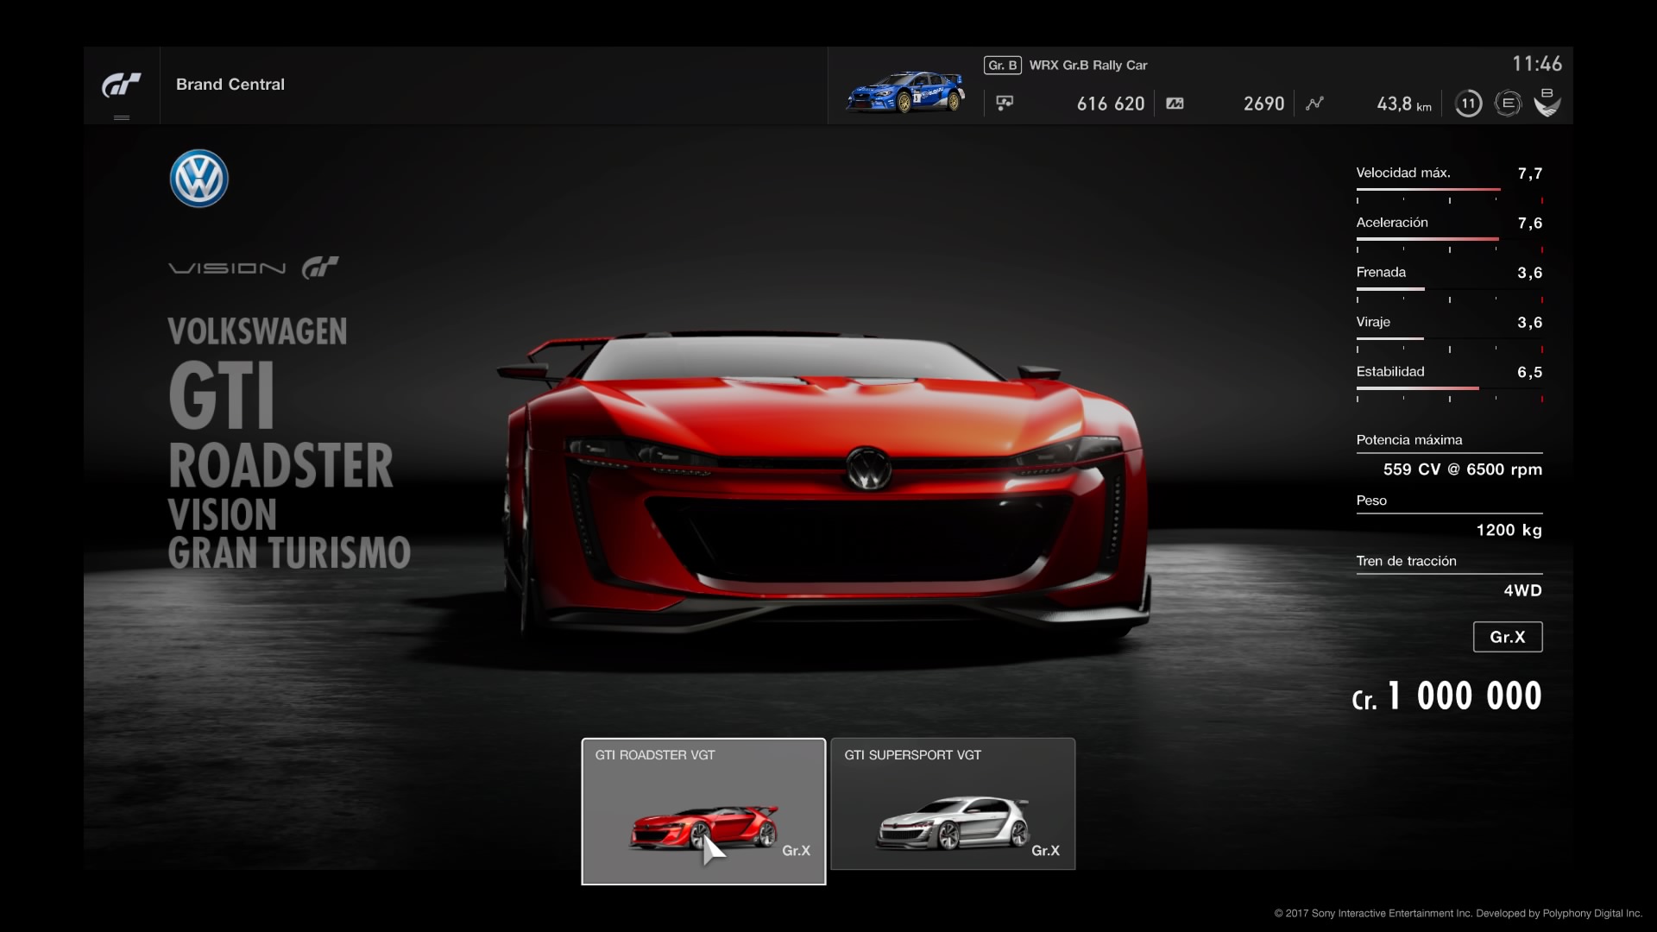This screenshot has height=932, width=1657.
Task: Click the sportsmanship rating B badge
Action: (1547, 103)
